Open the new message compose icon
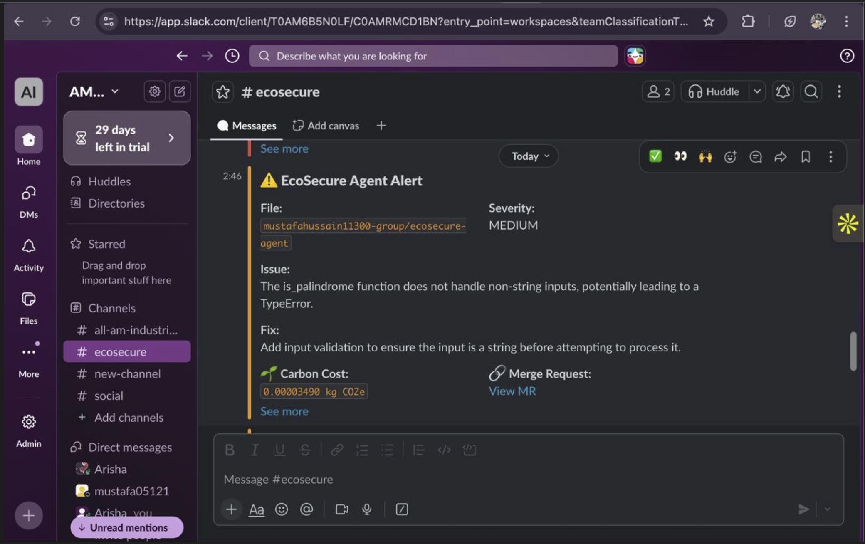This screenshot has height=544, width=865. click(180, 91)
